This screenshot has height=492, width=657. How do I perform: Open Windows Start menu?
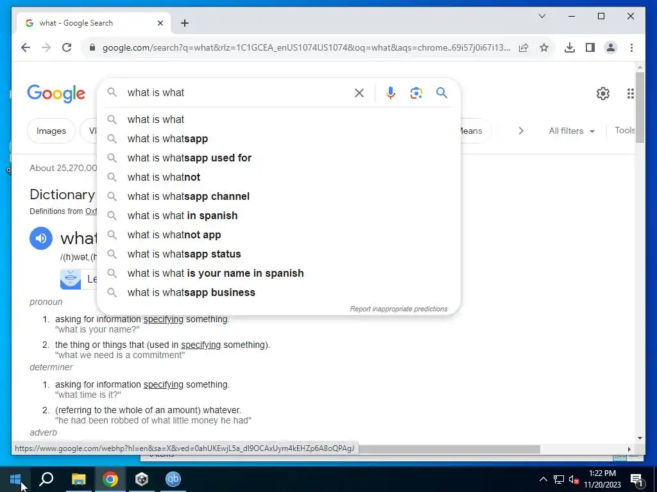point(15,479)
